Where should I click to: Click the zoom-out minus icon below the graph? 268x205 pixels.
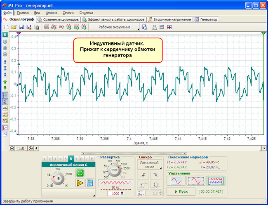(x=12, y=148)
